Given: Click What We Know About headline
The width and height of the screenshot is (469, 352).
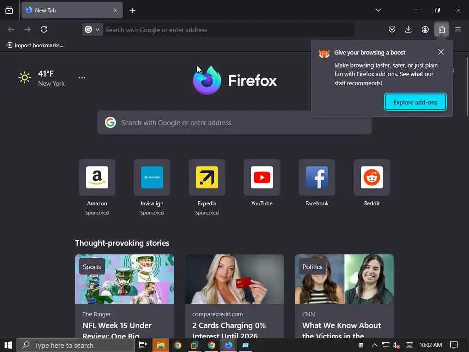Looking at the screenshot, I should point(342,330).
